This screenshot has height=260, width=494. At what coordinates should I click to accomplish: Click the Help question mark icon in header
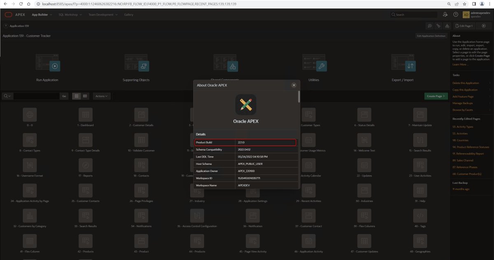tap(456, 14)
